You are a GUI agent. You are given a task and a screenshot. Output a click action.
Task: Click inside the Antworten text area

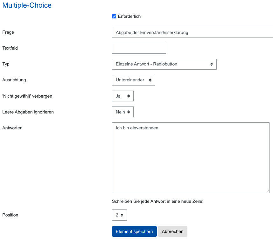191,158
